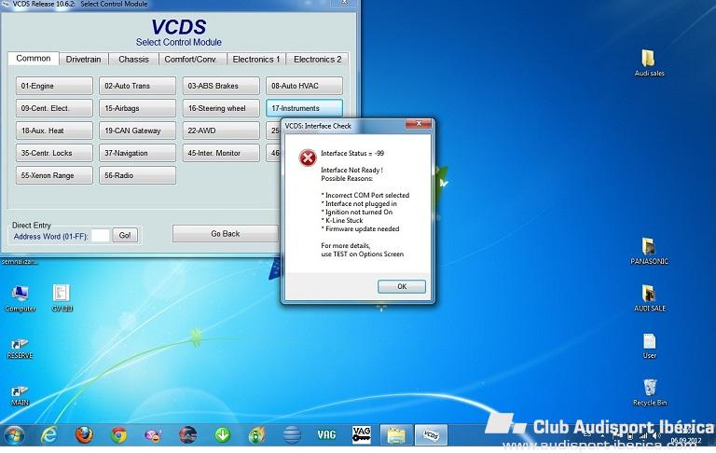Open the Chassis tab
The width and height of the screenshot is (716, 453).
[133, 60]
